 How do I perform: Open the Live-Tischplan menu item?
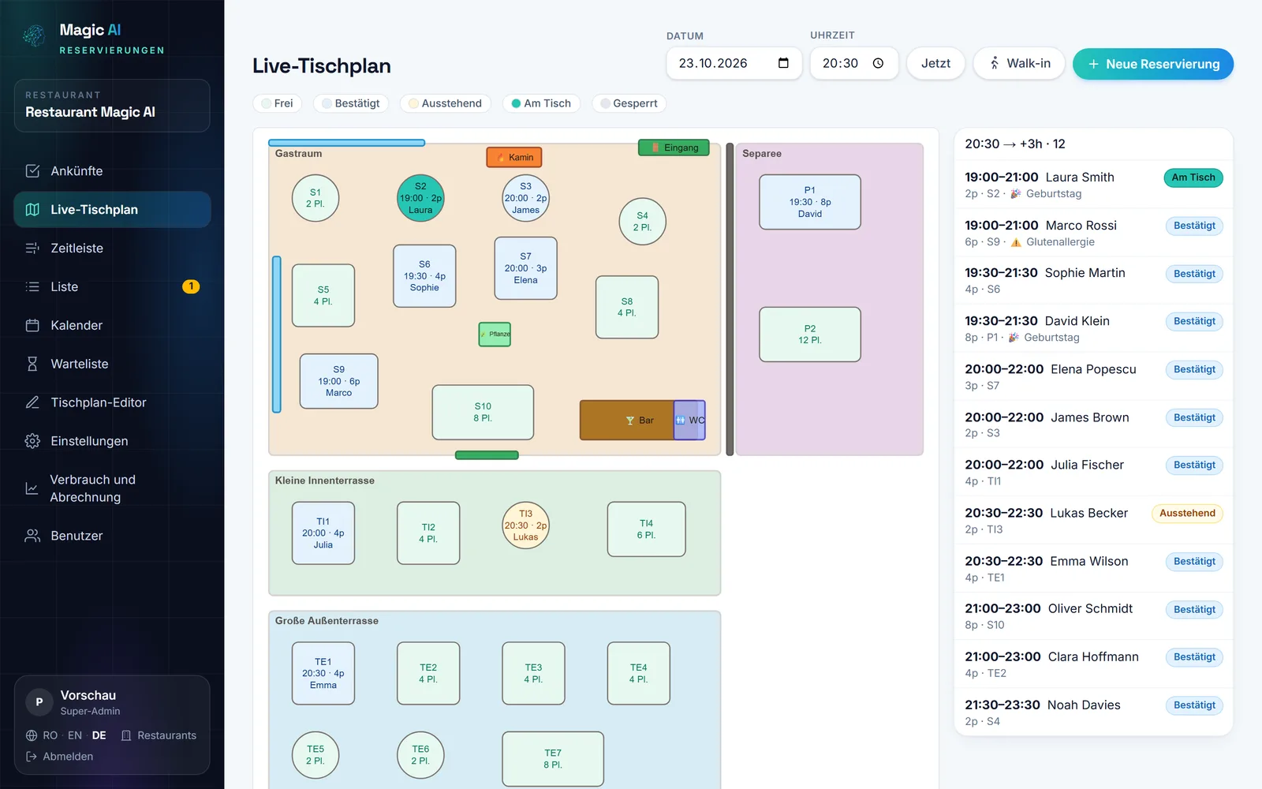(112, 210)
